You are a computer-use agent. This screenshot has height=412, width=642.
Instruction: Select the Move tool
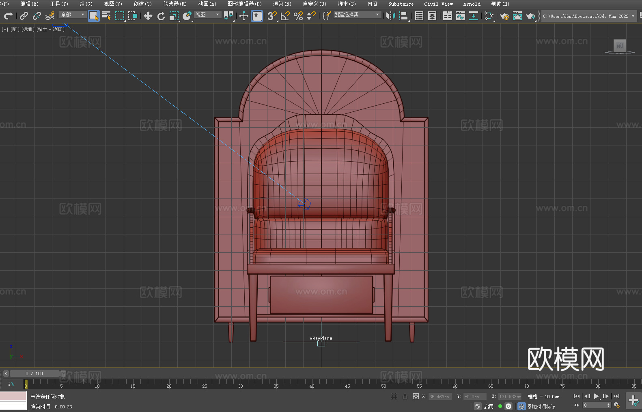(148, 16)
